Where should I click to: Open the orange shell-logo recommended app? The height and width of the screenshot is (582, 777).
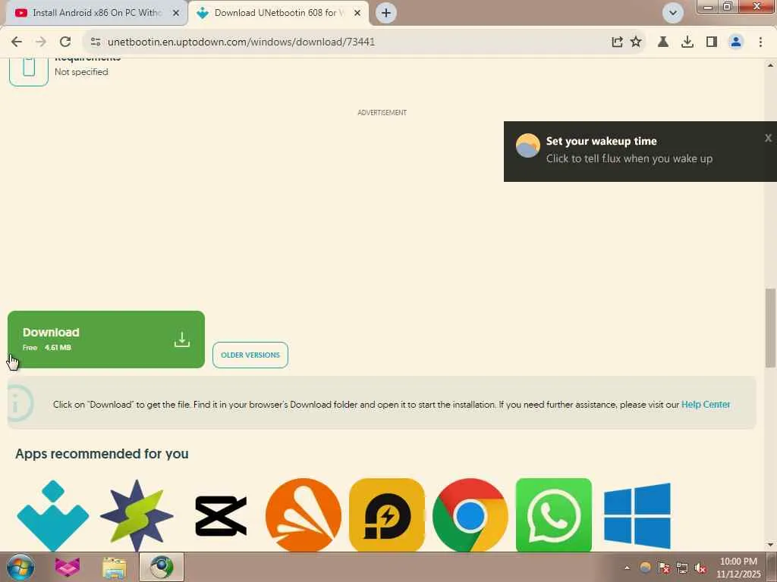pyautogui.click(x=304, y=515)
